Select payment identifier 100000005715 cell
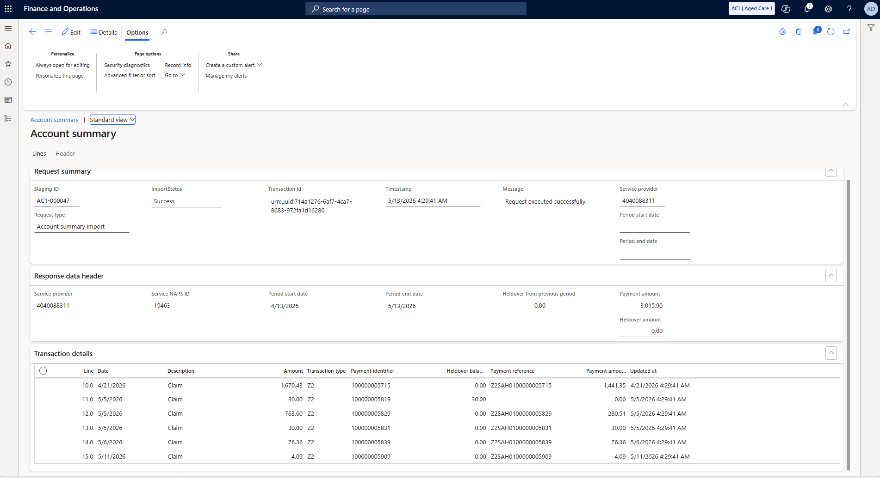880x478 pixels. (x=371, y=385)
